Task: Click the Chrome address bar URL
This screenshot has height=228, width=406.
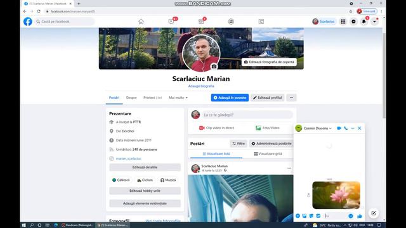Action: pyautogui.click(x=73, y=11)
